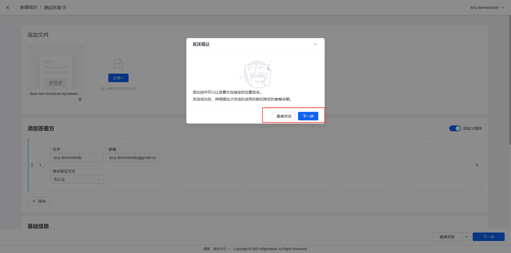The image size is (511, 253).
Task: Click the drag handle for signer 1
Action: [32, 165]
